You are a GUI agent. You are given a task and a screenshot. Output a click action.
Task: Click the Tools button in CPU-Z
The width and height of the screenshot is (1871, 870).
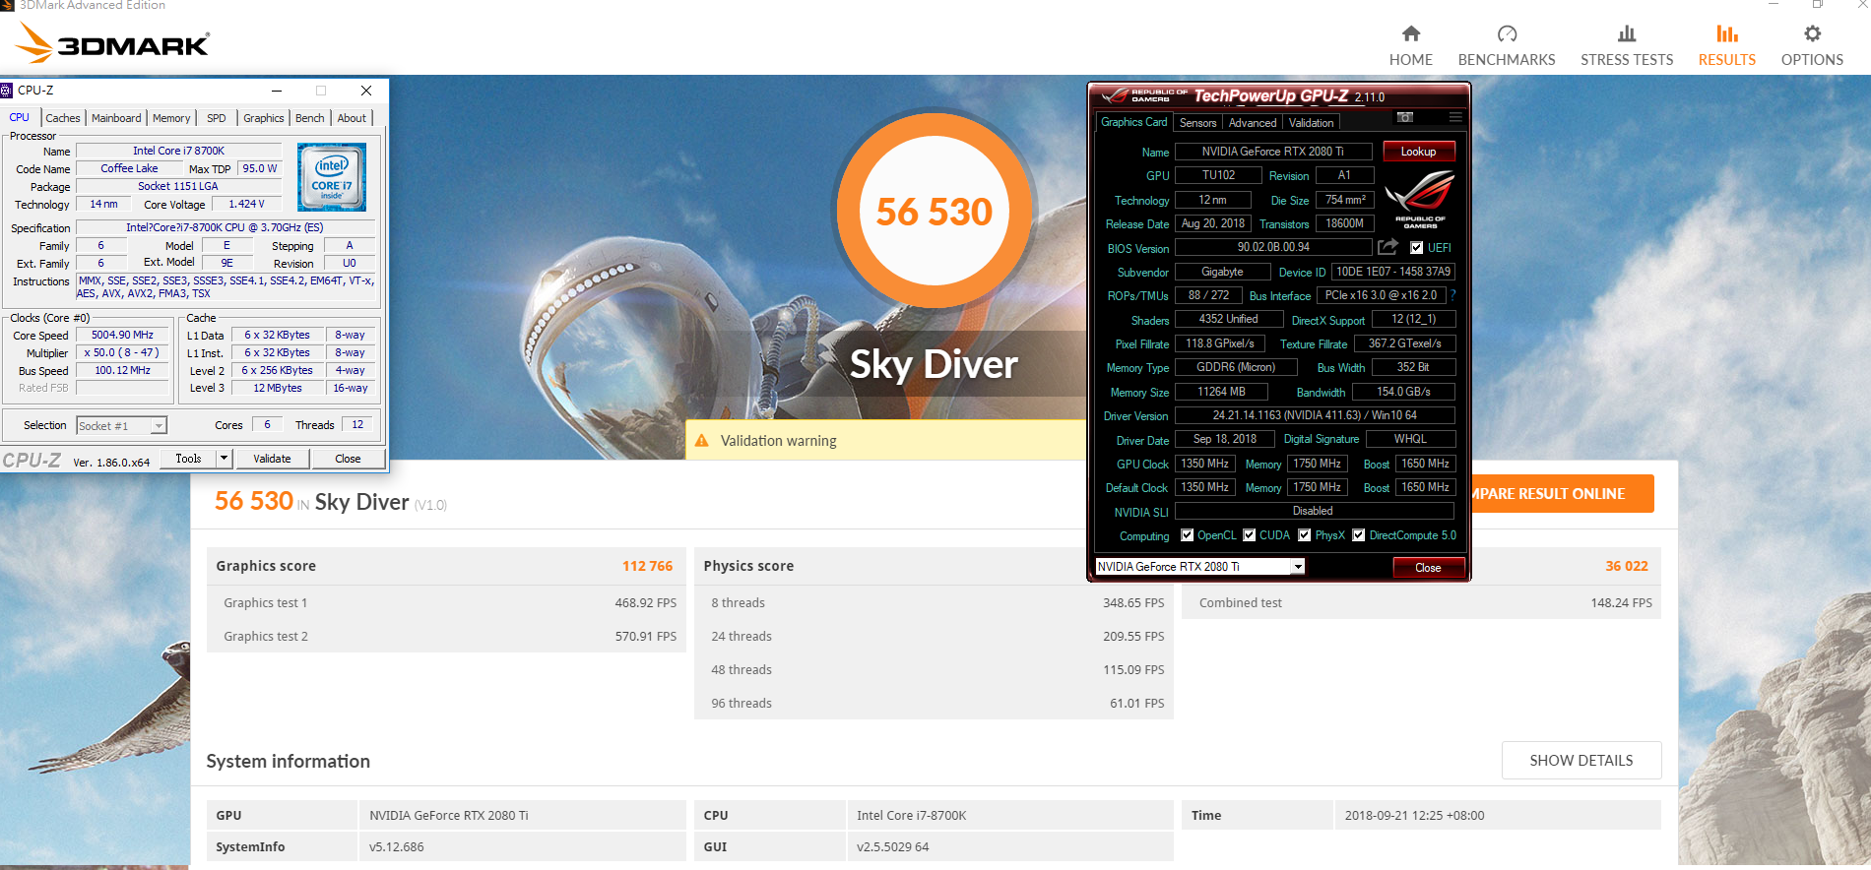[x=188, y=459]
